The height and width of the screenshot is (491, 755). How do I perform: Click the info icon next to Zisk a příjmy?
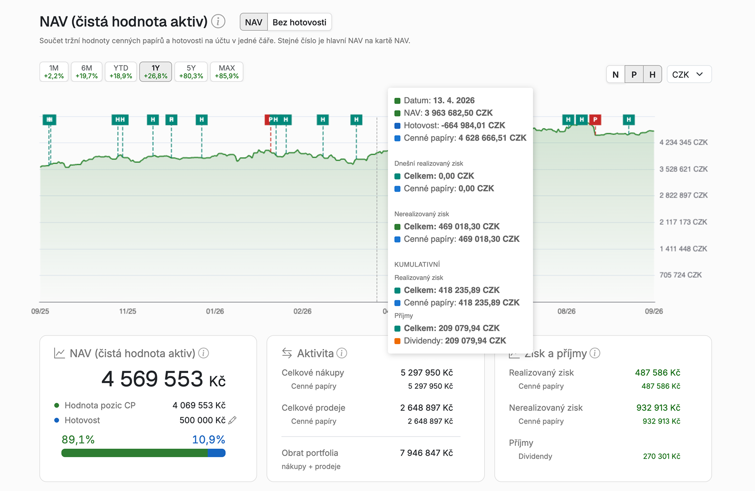coord(595,353)
